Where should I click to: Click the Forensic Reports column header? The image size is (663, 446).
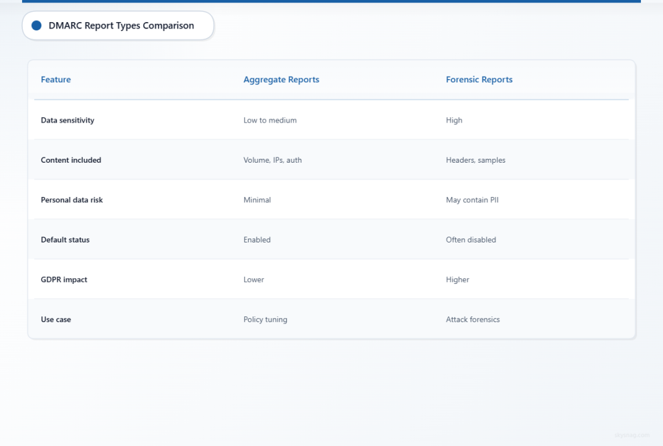tap(479, 80)
